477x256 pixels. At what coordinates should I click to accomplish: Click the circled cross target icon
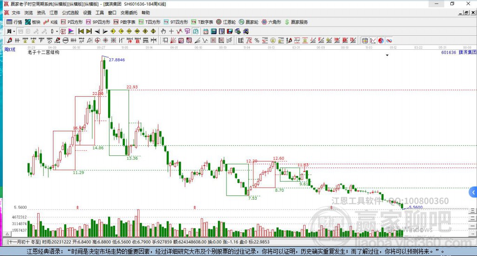97,40
